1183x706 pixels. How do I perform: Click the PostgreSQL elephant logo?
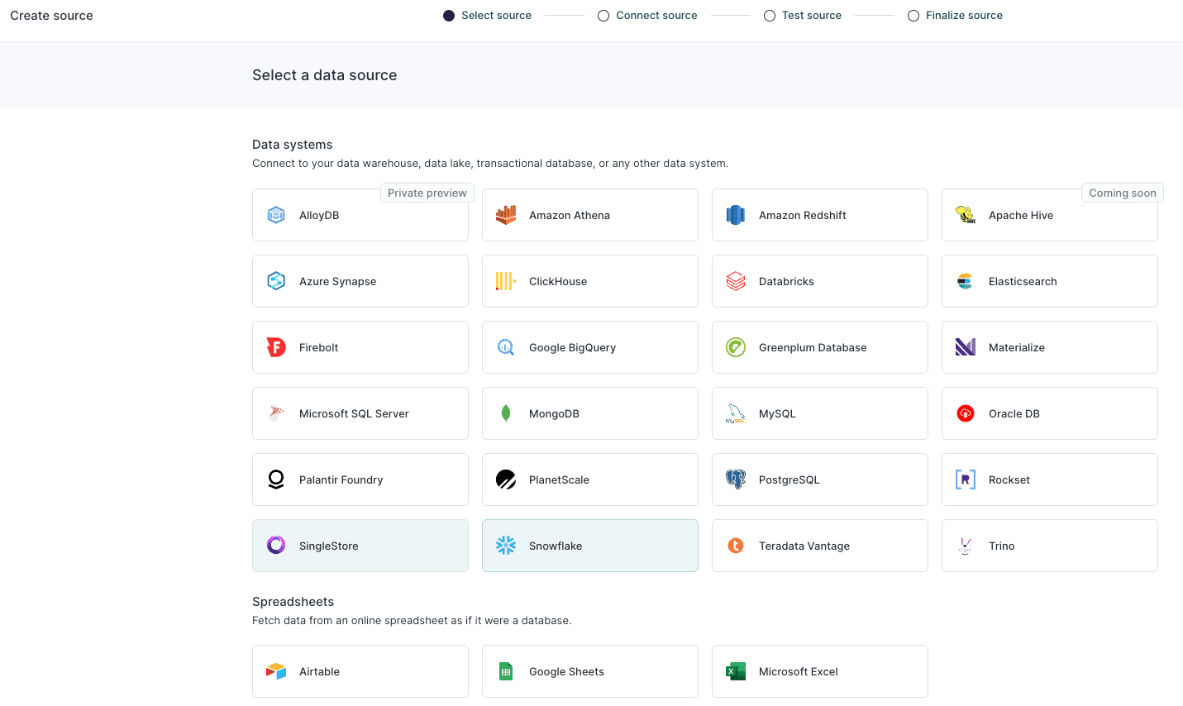point(735,479)
